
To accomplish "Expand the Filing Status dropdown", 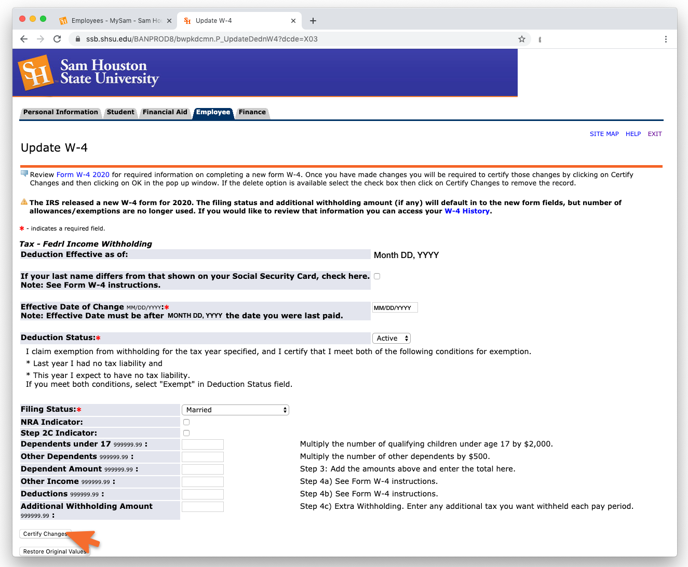I will pos(235,410).
